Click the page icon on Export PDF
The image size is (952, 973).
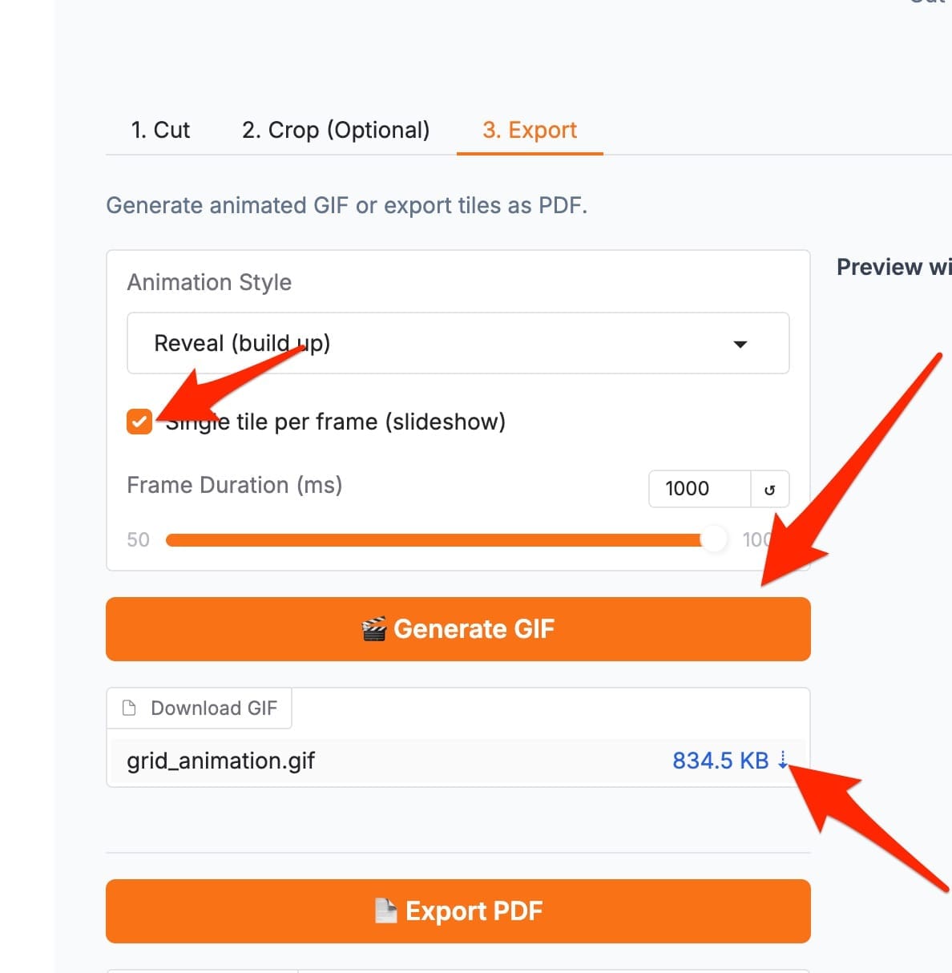(386, 911)
